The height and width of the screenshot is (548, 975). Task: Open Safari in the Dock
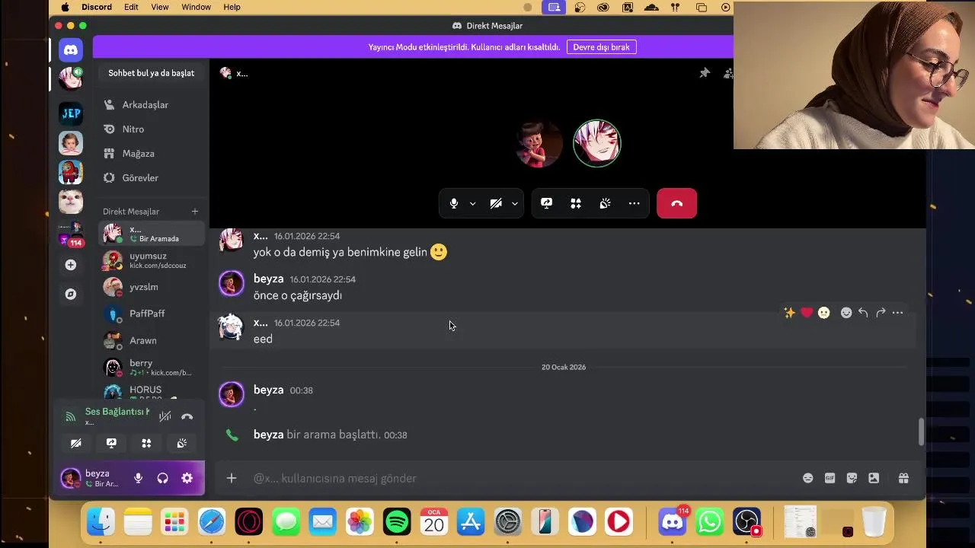click(x=212, y=522)
